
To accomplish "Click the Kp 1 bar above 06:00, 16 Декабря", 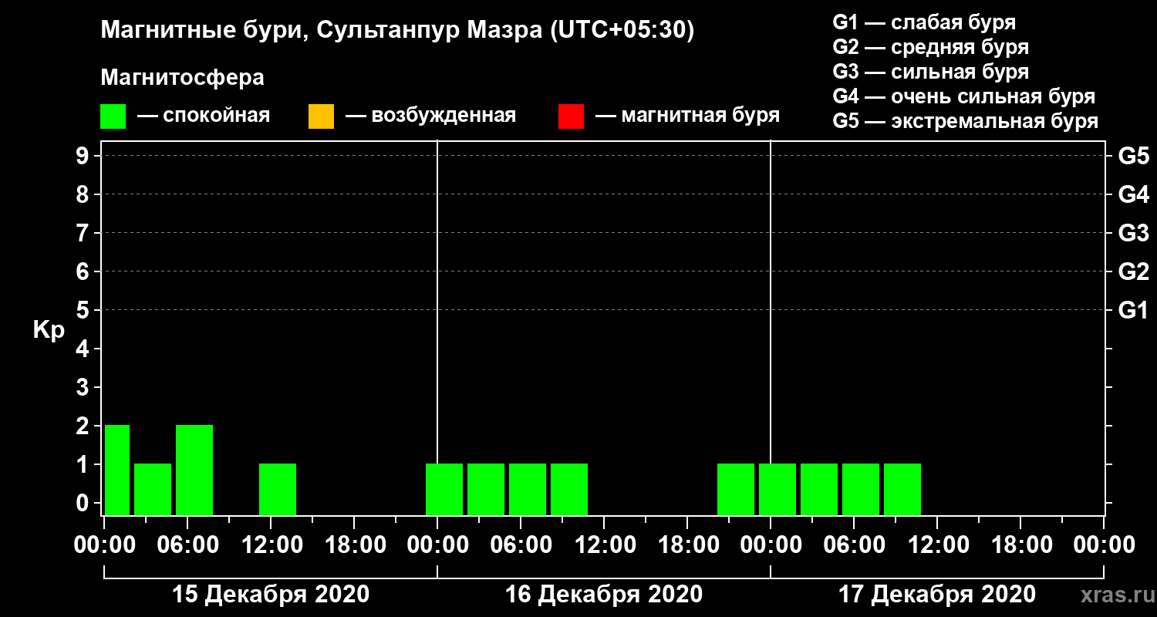I will [x=528, y=489].
